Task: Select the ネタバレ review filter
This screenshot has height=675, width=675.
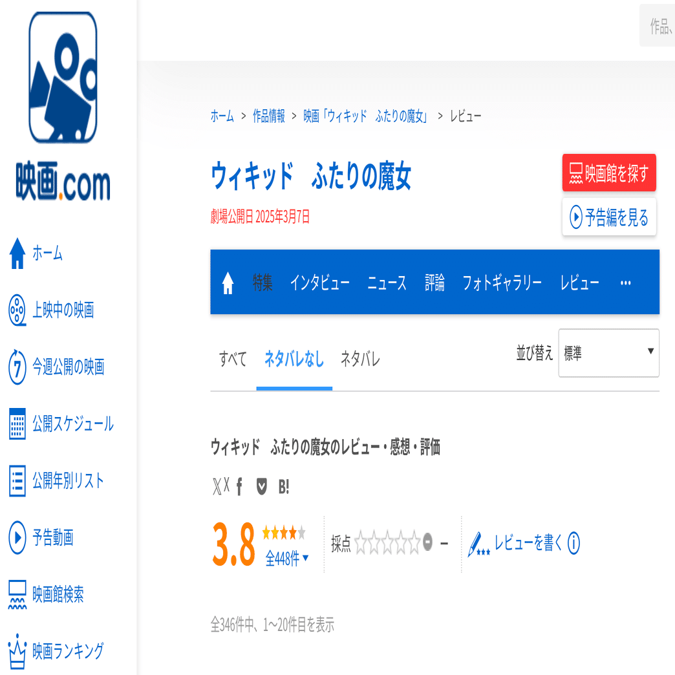Action: [360, 359]
